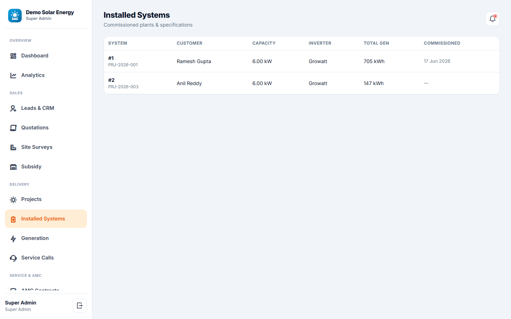Click the Leads & CRM person icon

13,108
